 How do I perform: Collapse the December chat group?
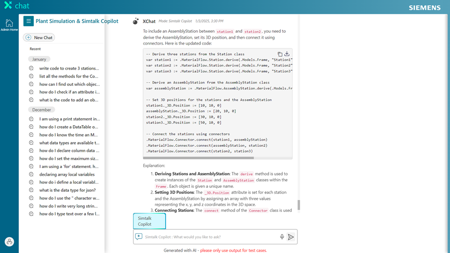(x=42, y=110)
